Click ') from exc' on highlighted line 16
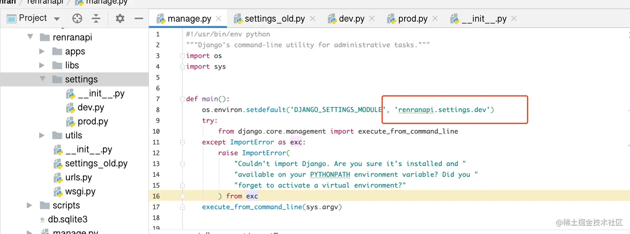630x234 pixels. pos(238,196)
